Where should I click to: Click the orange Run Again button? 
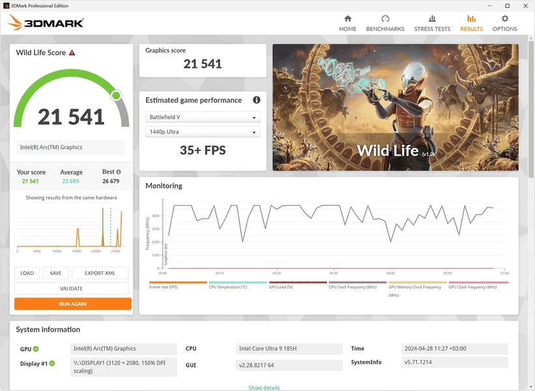tap(73, 304)
